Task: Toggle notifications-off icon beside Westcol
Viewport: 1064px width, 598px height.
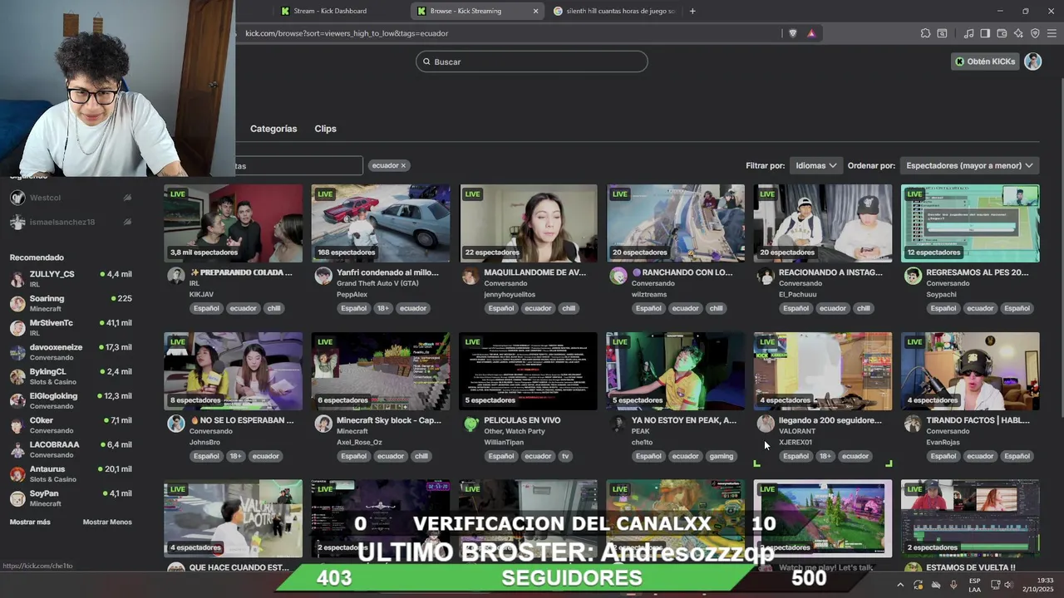Action: click(x=127, y=198)
